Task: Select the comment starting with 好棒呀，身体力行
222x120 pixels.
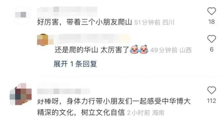Action: pyautogui.click(x=114, y=107)
